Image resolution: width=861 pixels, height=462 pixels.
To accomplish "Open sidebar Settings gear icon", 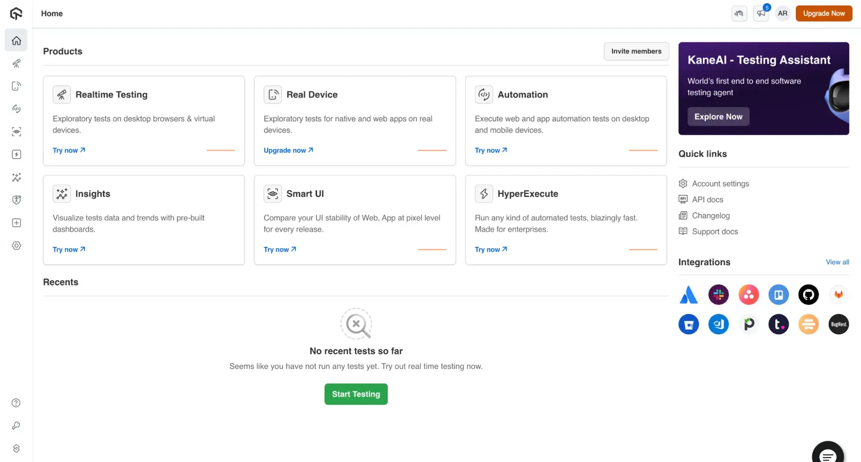I will click(x=16, y=246).
